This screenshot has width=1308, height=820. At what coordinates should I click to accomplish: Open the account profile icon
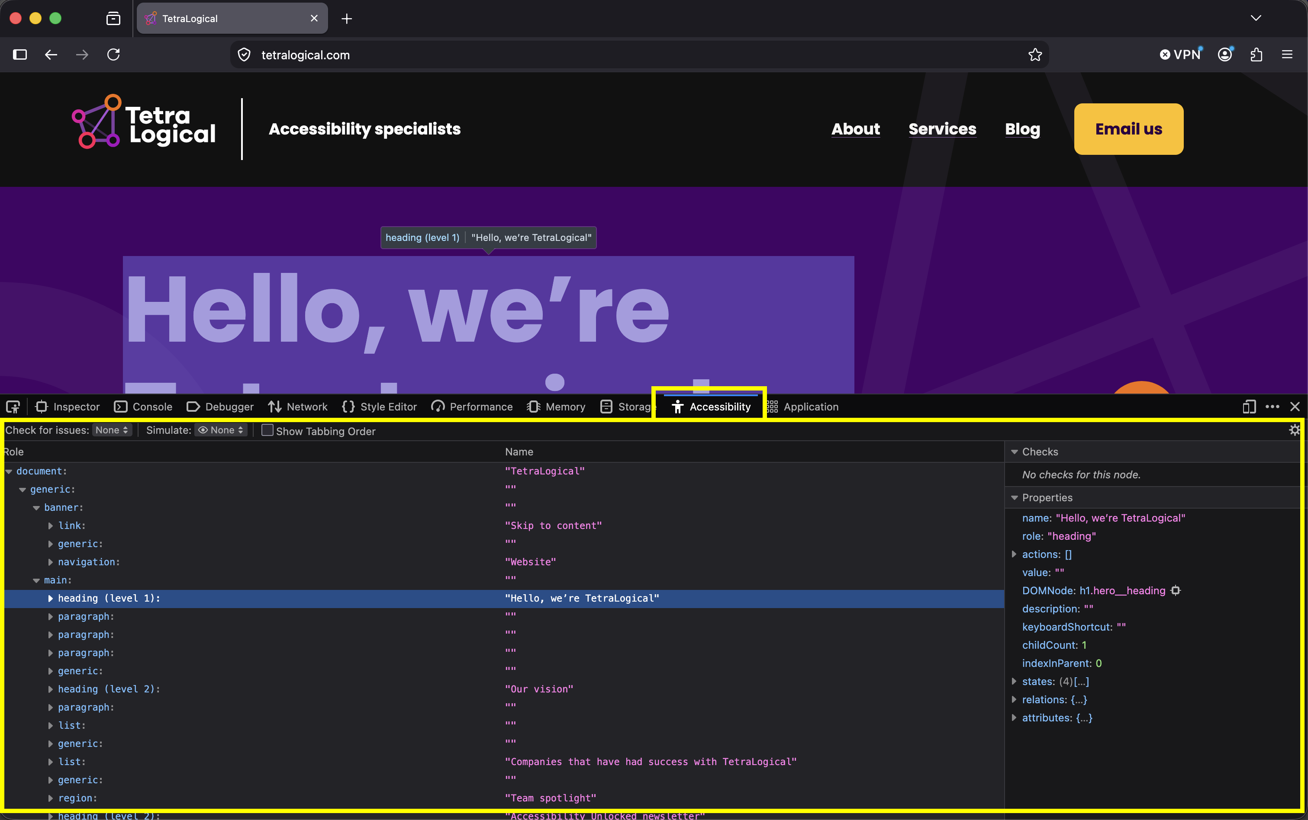pyautogui.click(x=1225, y=54)
